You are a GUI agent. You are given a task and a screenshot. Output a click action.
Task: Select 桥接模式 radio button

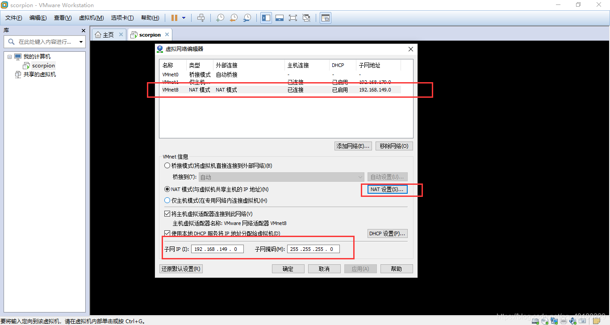(167, 166)
